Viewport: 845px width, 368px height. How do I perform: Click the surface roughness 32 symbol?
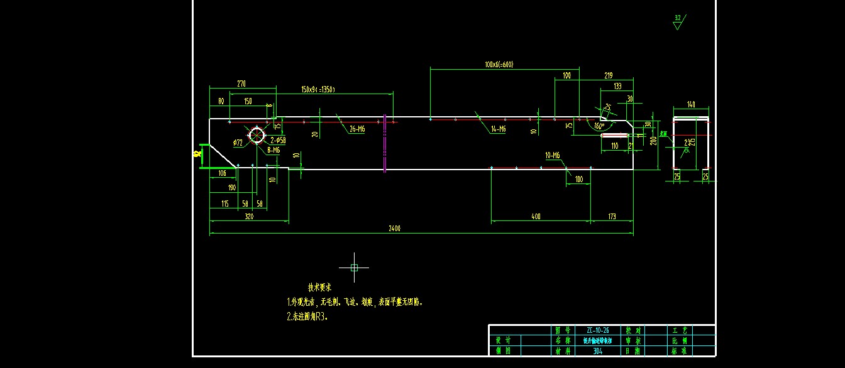coord(678,22)
